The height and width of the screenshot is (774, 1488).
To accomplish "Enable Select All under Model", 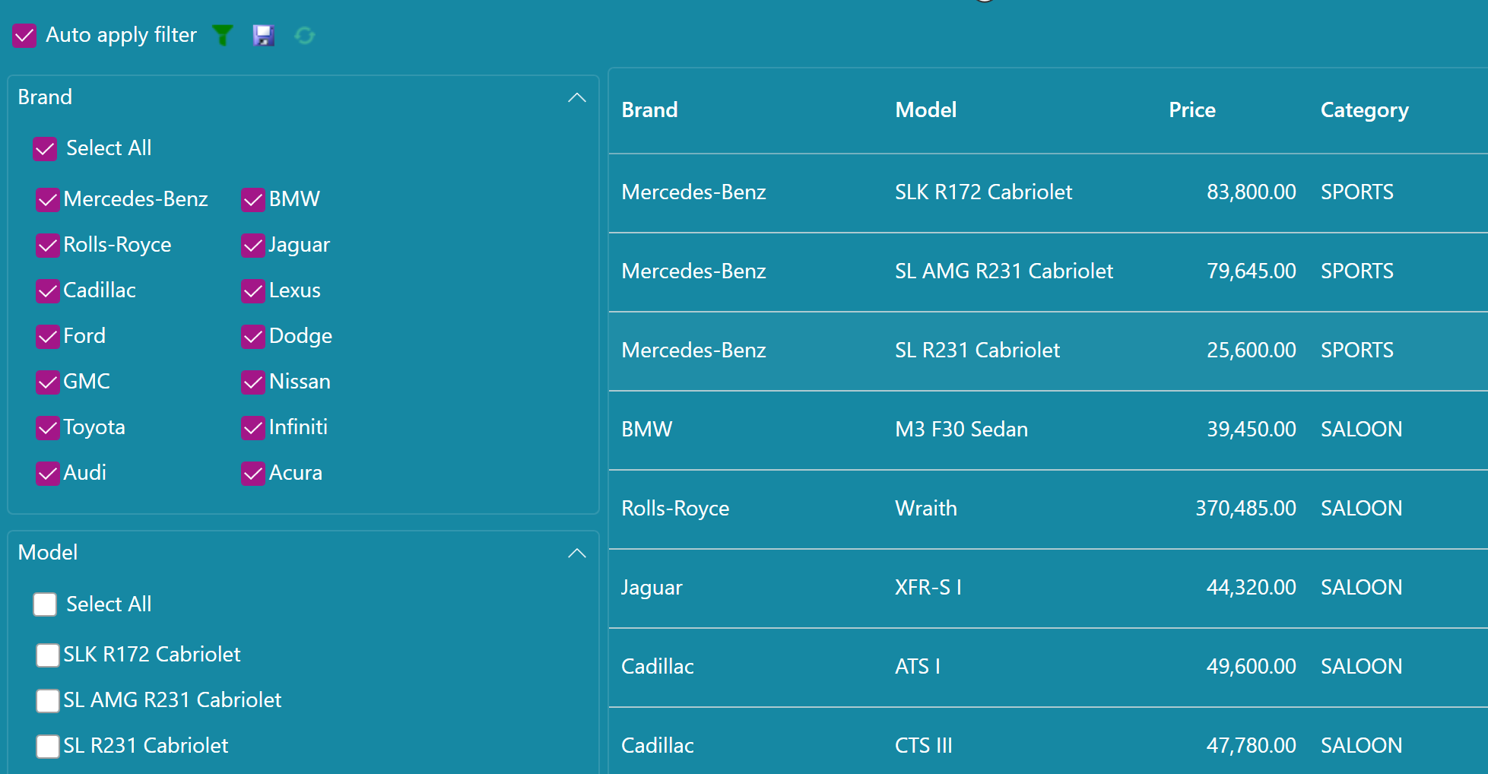I will pos(45,604).
